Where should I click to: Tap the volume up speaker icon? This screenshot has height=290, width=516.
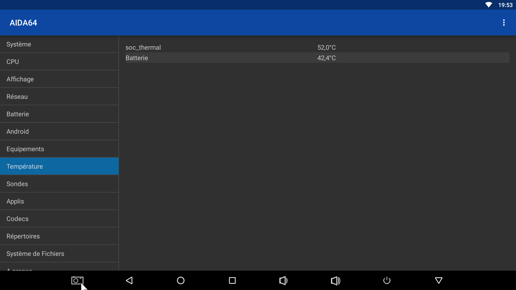[335, 280]
